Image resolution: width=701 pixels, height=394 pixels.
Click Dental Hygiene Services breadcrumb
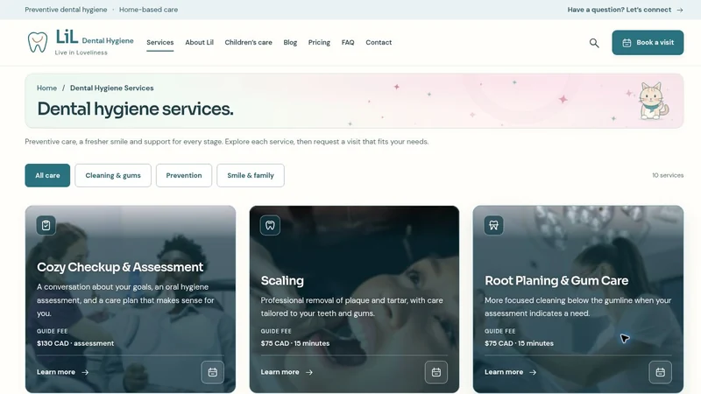click(x=112, y=88)
